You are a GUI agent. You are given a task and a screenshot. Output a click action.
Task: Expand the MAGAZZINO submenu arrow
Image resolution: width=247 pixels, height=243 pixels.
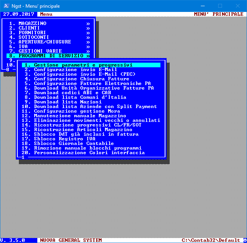tap(88, 23)
